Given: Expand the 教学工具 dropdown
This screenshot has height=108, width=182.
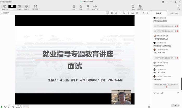Looking at the screenshot, I should click(95, 7).
